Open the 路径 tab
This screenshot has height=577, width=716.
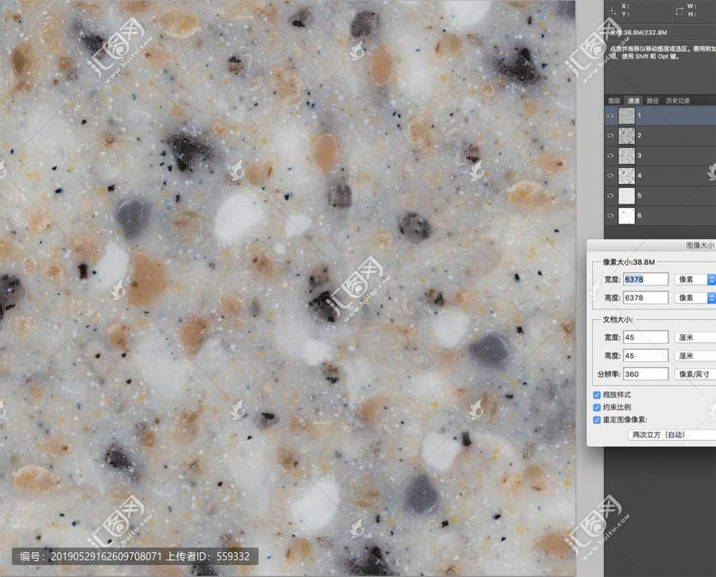[652, 100]
